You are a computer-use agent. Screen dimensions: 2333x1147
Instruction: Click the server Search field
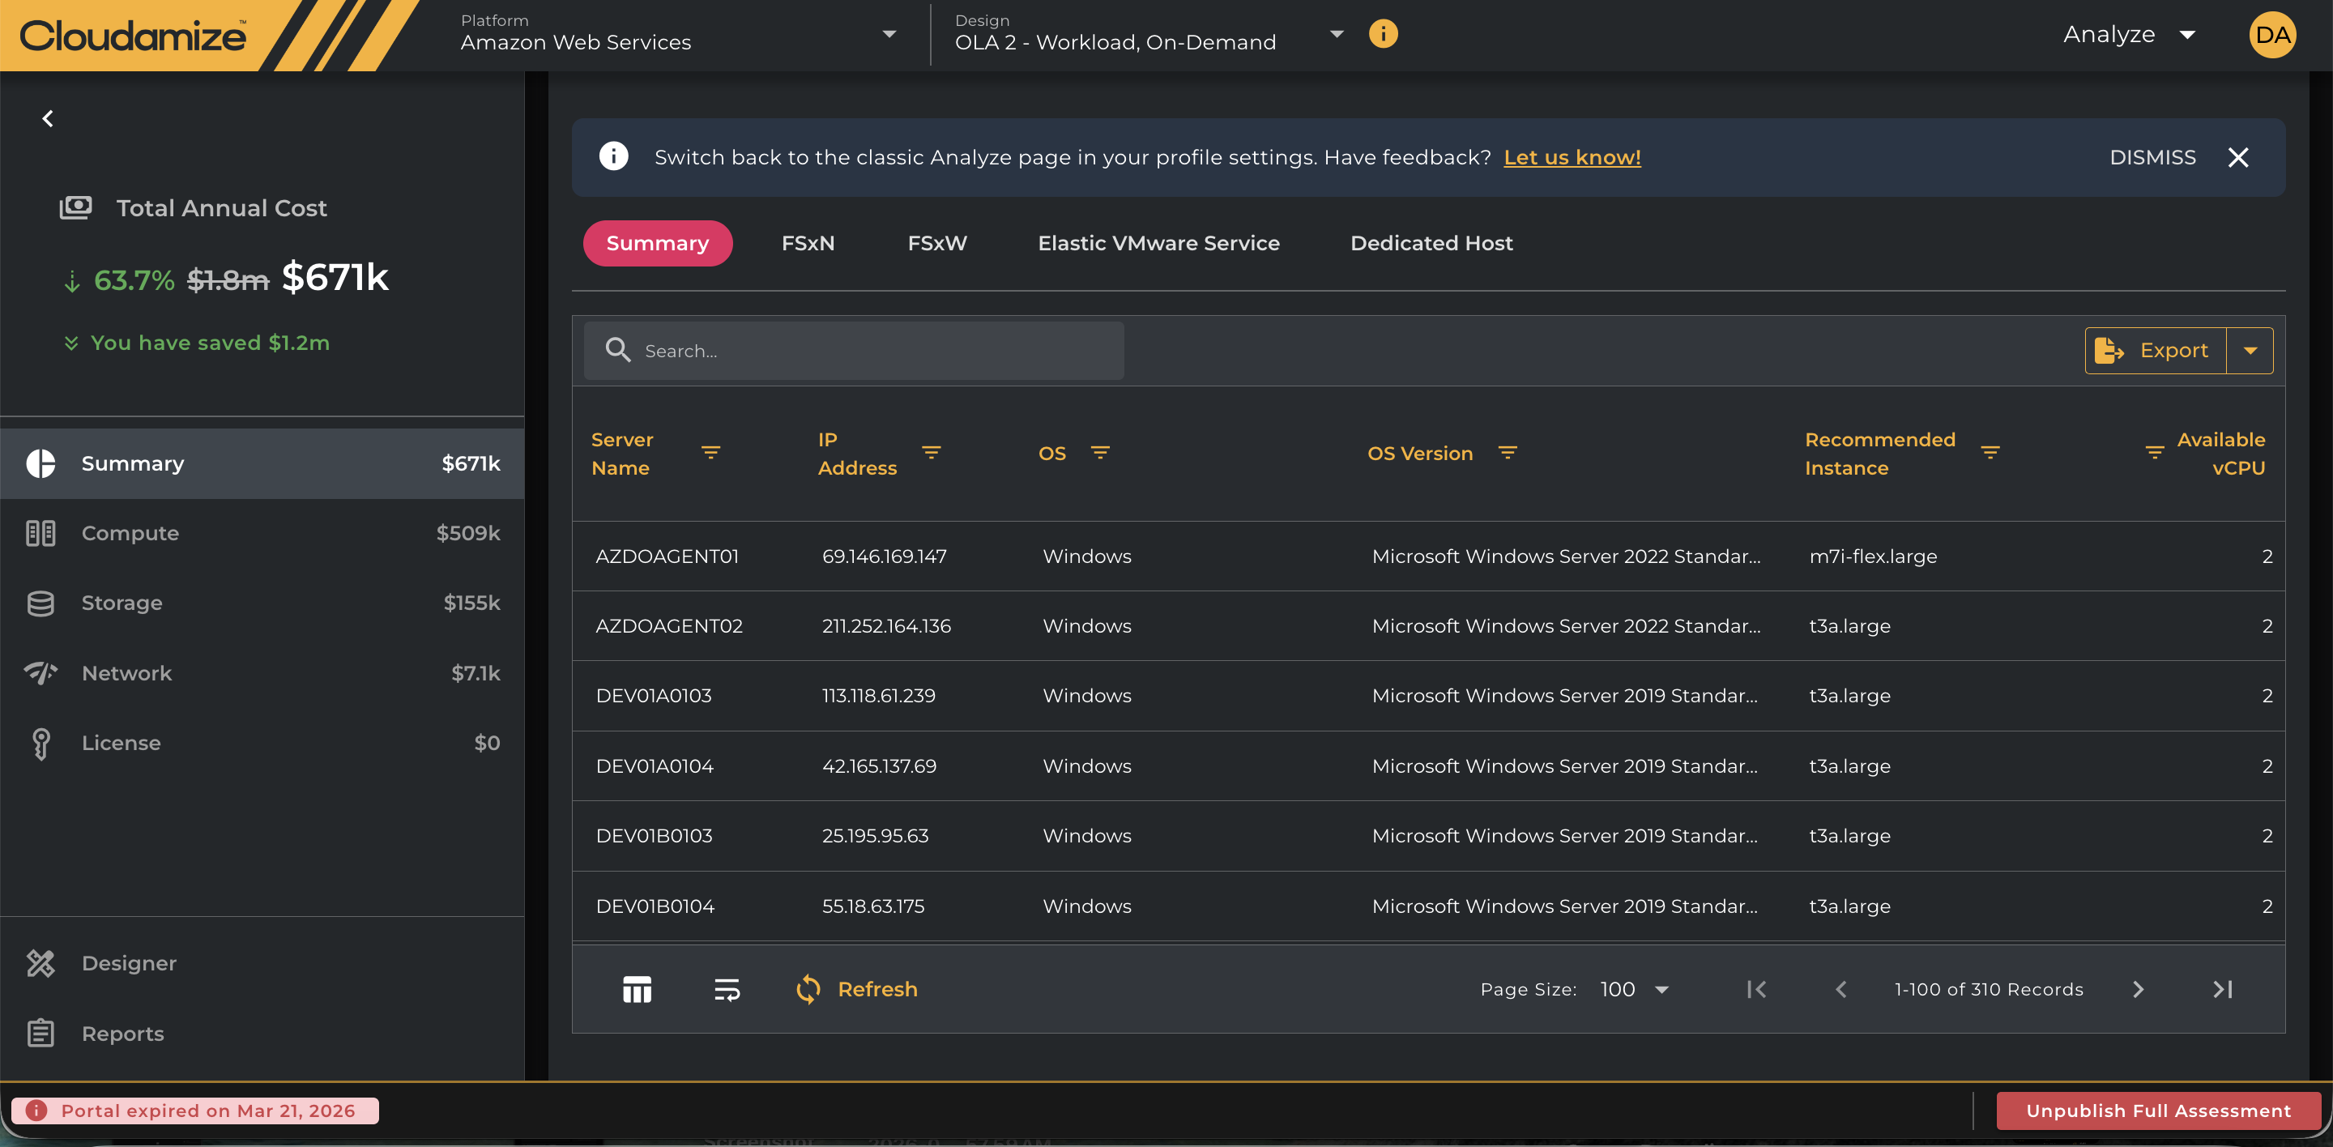[x=854, y=351]
